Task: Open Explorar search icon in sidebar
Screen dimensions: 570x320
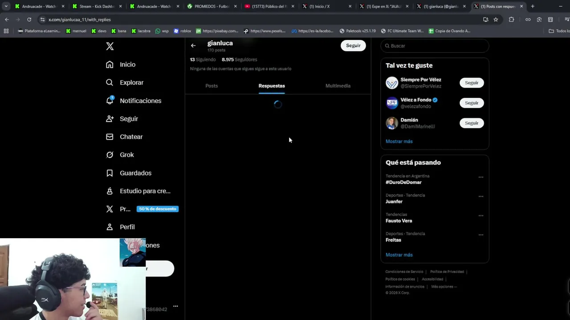Action: pos(110,82)
